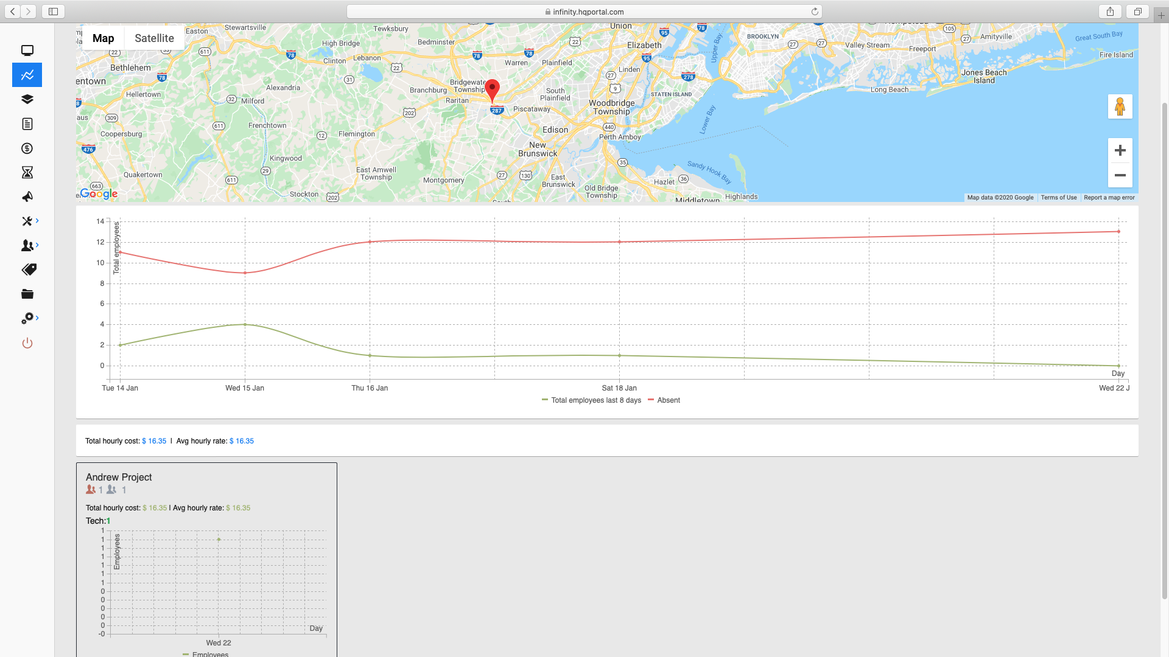Open the Terms of Use link
1169x657 pixels.
(1058, 198)
